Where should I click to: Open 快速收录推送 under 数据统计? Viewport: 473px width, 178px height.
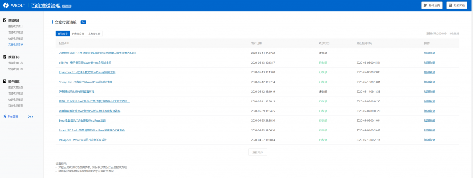point(16,39)
